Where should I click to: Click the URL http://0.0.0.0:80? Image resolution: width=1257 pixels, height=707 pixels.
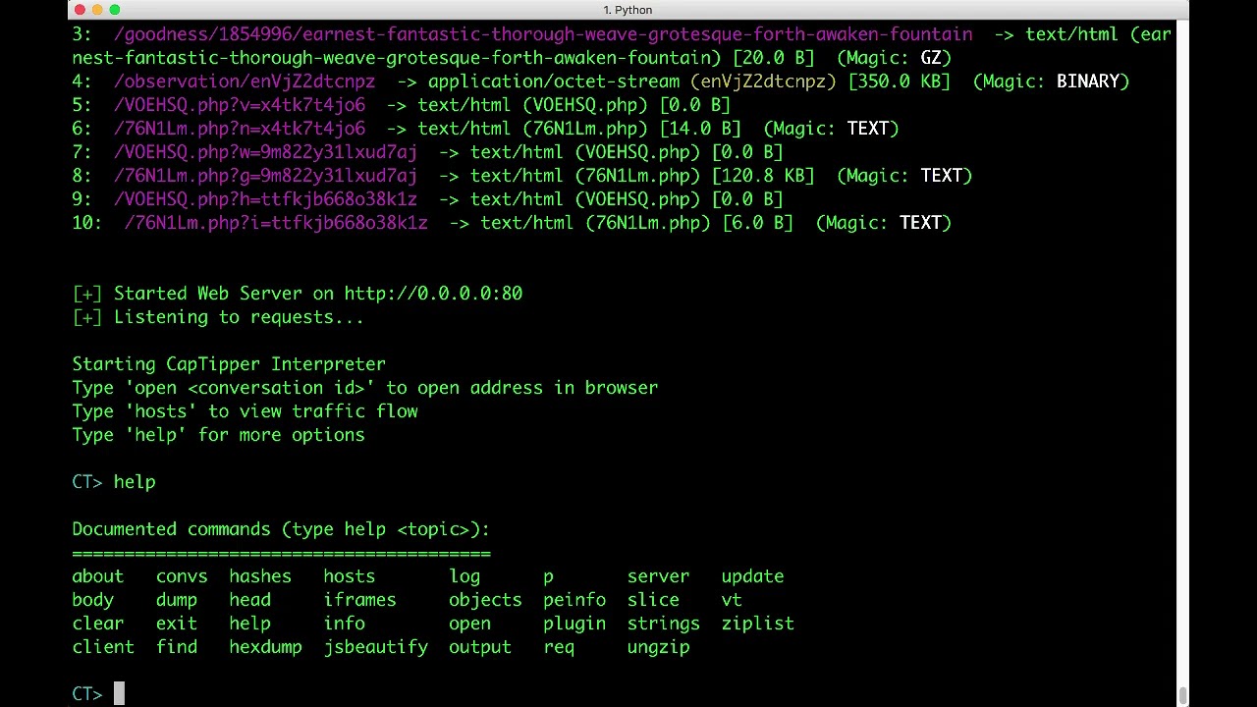(x=433, y=294)
